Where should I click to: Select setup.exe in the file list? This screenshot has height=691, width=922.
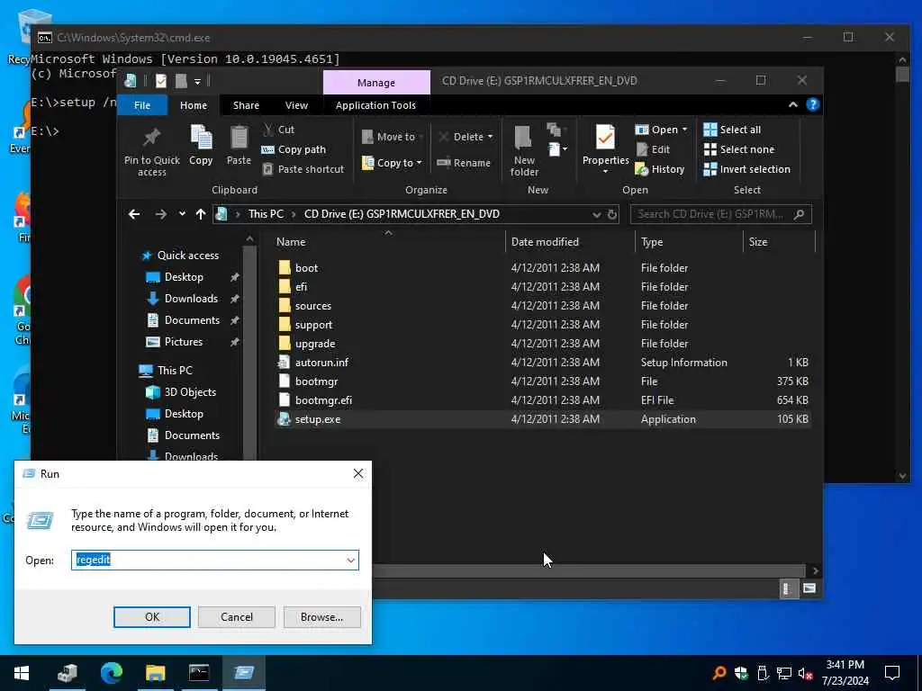pos(542,419)
